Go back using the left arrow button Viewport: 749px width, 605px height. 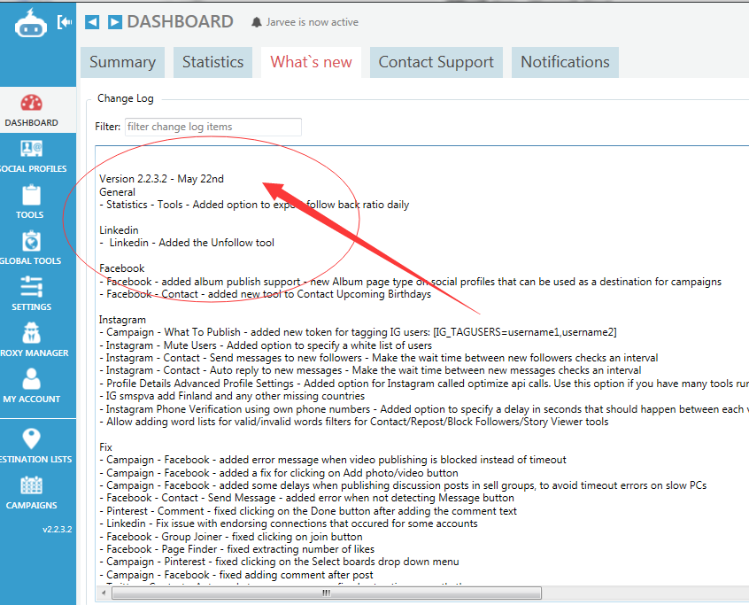92,22
